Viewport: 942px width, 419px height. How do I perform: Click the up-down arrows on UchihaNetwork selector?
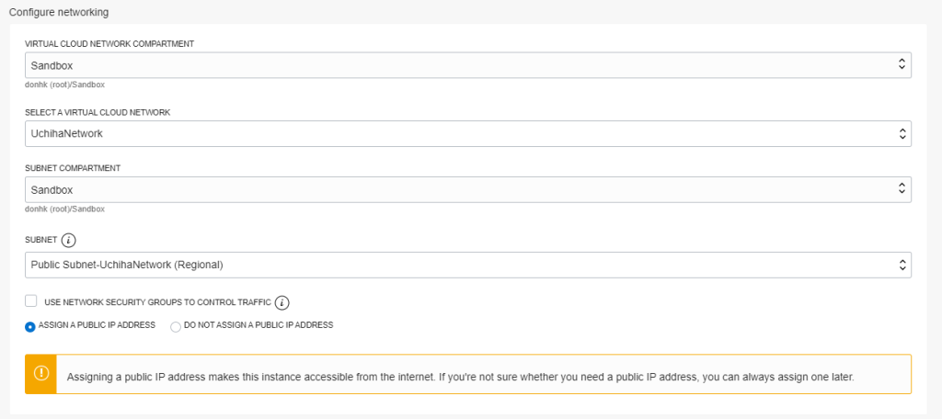point(902,134)
